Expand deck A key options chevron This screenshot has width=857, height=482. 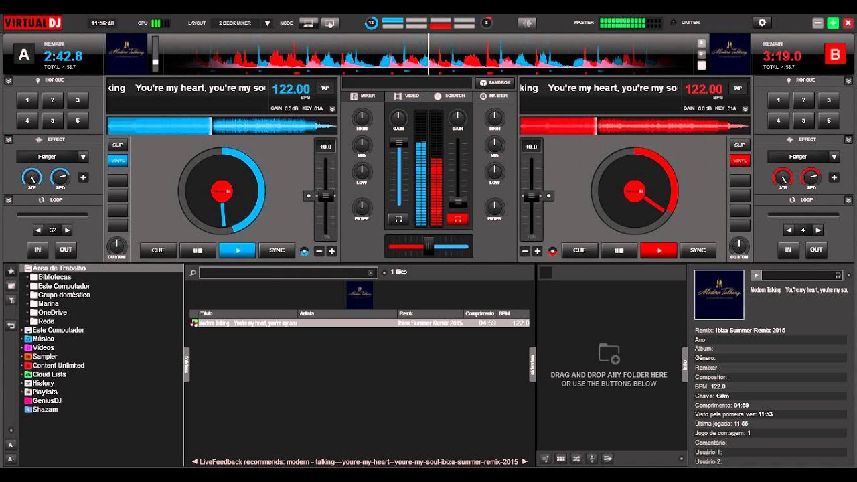coord(332,108)
